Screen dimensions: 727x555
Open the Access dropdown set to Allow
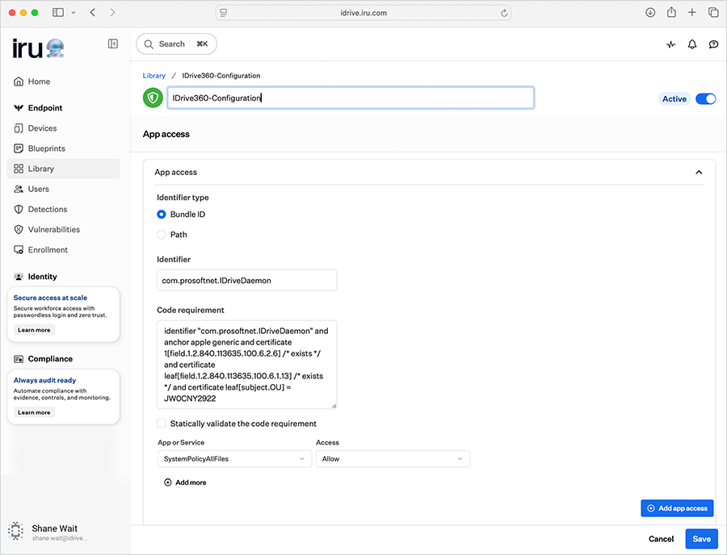tap(393, 459)
